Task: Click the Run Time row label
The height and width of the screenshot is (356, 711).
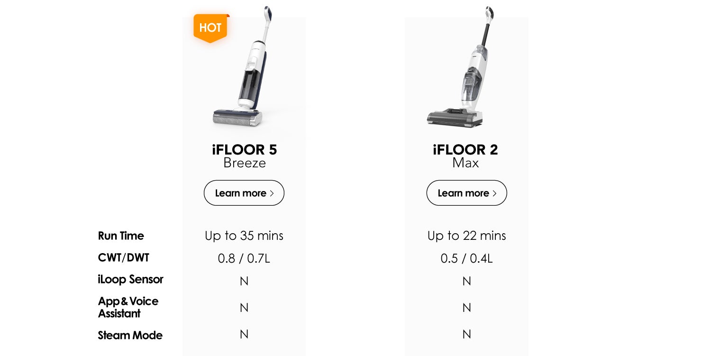Action: 121,236
